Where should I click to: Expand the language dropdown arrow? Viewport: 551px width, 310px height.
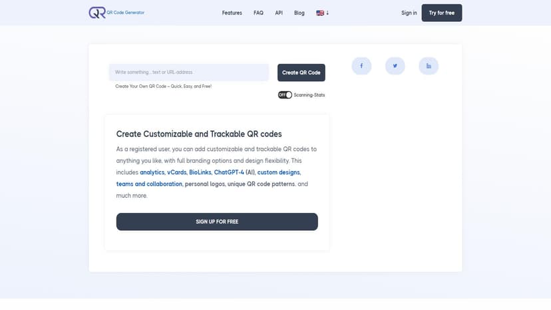tap(327, 13)
